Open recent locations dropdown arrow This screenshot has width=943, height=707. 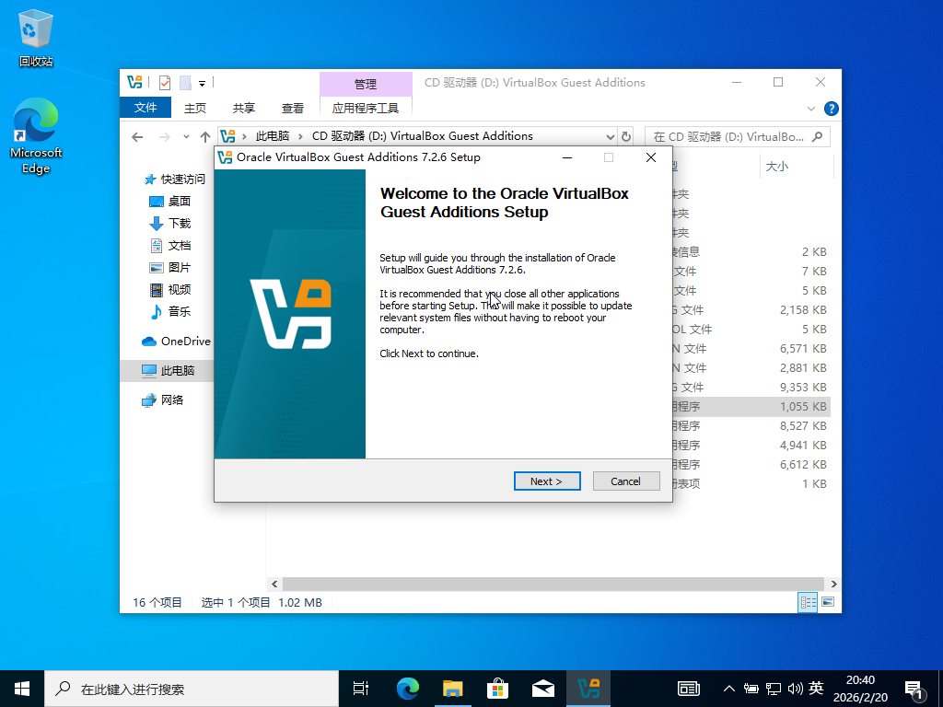186,136
